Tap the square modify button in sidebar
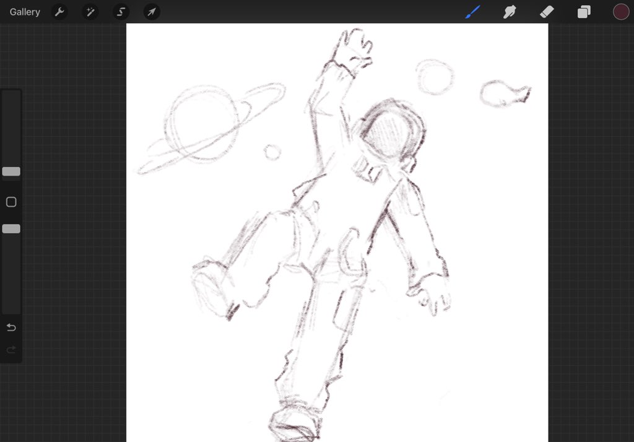The height and width of the screenshot is (442, 634). pyautogui.click(x=11, y=202)
